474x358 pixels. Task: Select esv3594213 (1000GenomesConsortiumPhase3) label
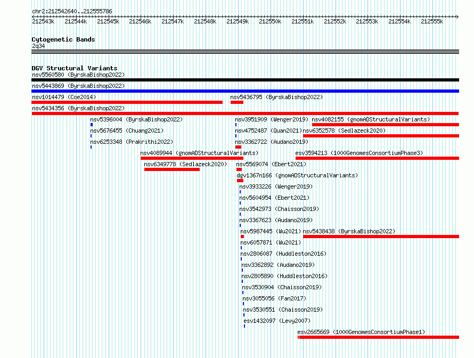tap(359, 153)
